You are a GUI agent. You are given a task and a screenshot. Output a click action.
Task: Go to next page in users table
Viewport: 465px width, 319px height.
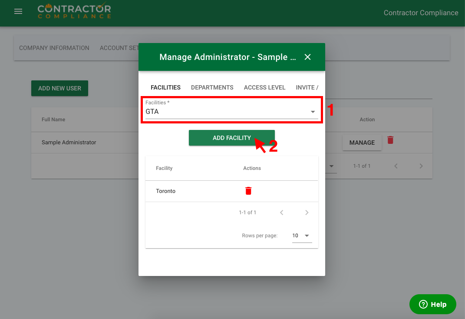click(x=421, y=166)
